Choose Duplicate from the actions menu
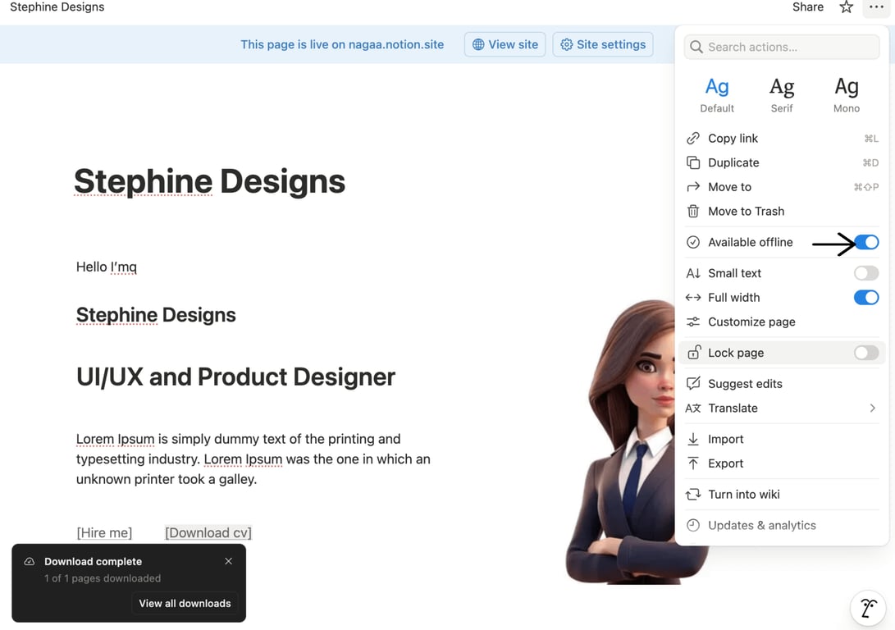The width and height of the screenshot is (895, 630). [x=782, y=162]
